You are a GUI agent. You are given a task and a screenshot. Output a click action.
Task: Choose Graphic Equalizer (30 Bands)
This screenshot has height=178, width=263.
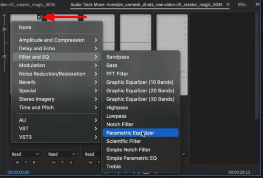141,99
